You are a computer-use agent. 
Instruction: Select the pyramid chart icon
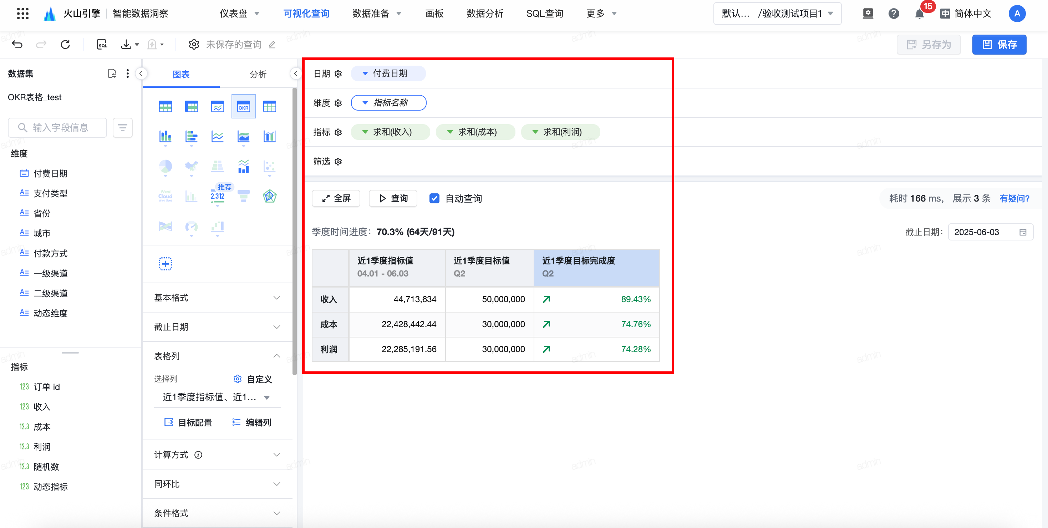click(x=217, y=166)
